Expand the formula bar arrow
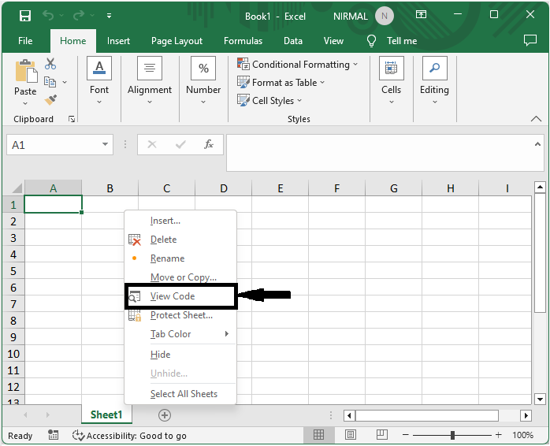Viewport: 550px width, 446px height. pyautogui.click(x=537, y=144)
